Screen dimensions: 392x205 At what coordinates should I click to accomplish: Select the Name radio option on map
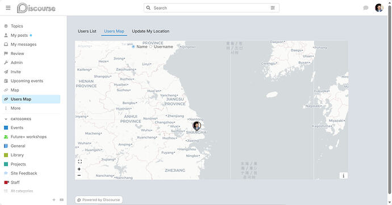134,46
